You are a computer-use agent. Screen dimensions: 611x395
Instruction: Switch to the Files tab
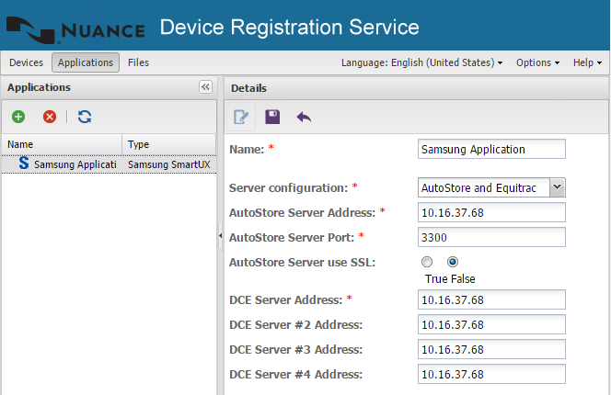(139, 62)
